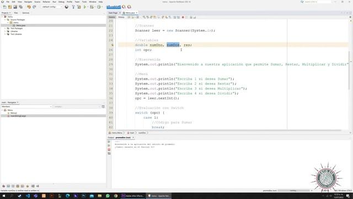Open the default config dropdown
This screenshot has width=353, height=199.
tap(52, 7)
